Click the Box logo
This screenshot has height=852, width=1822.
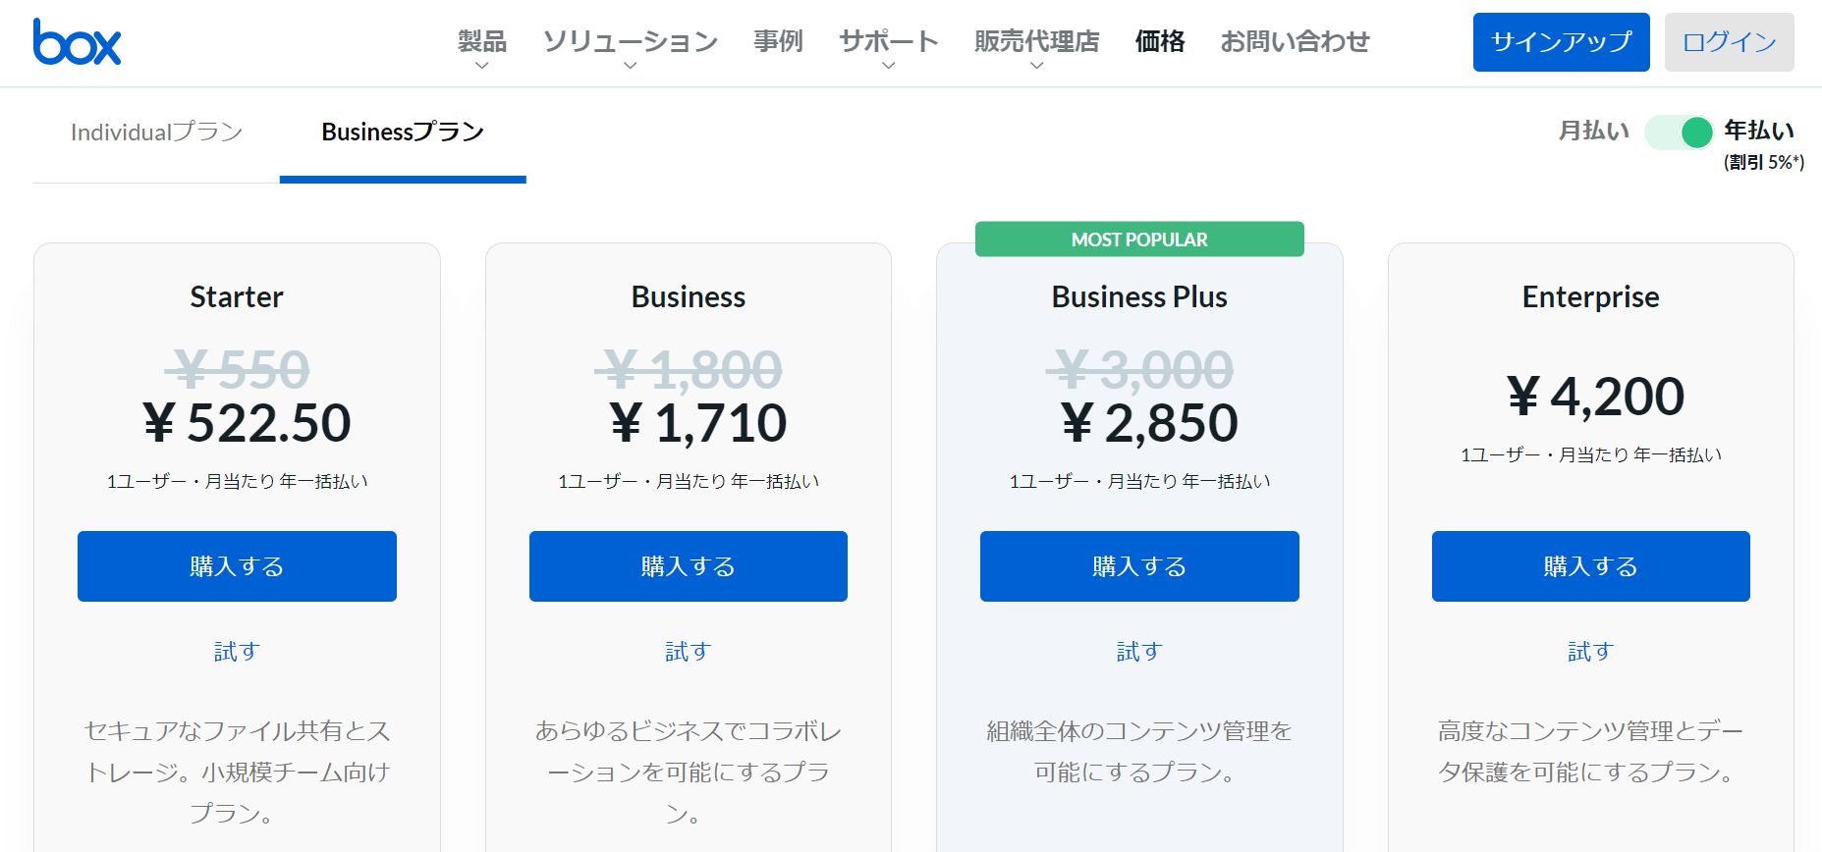pos(77,42)
